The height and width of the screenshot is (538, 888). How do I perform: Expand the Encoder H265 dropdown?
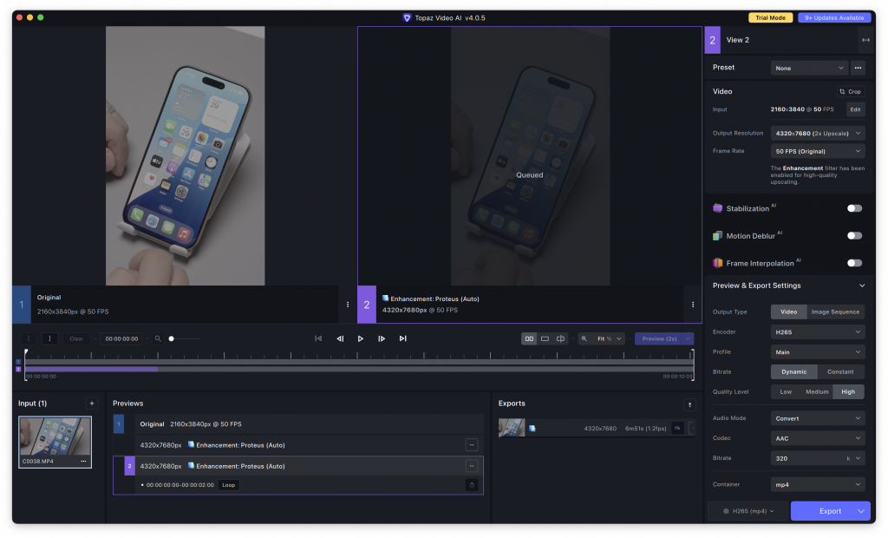818,331
